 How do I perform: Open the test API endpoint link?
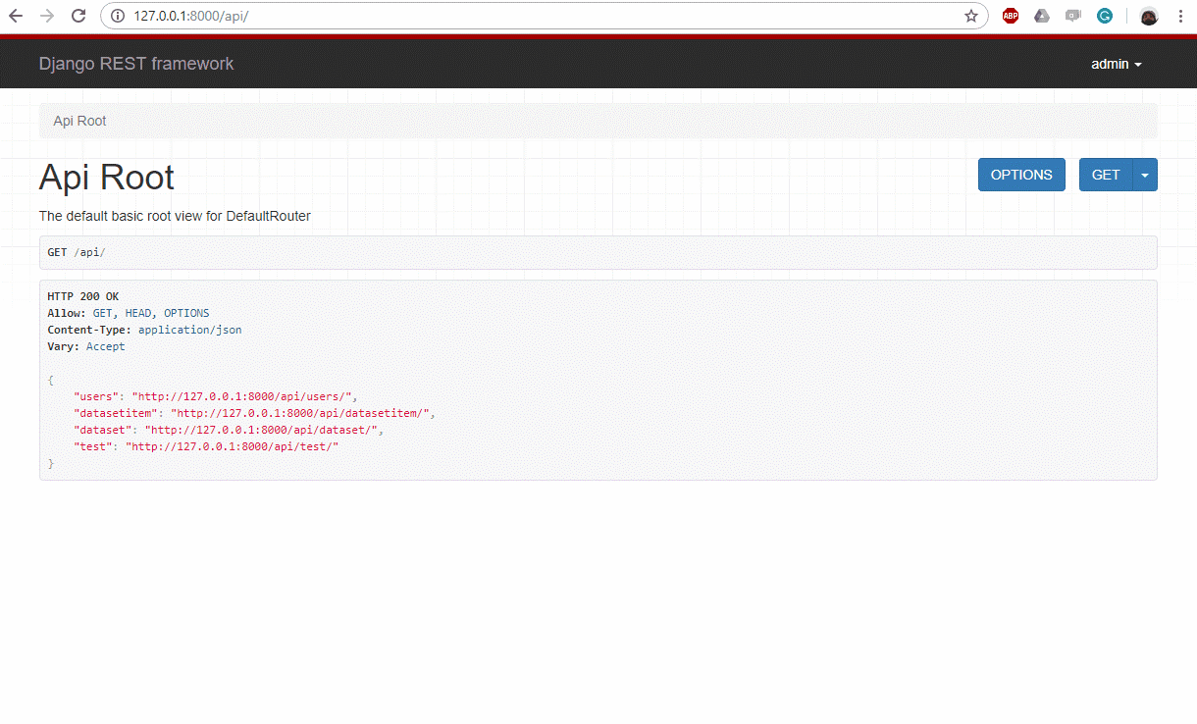[x=232, y=446]
